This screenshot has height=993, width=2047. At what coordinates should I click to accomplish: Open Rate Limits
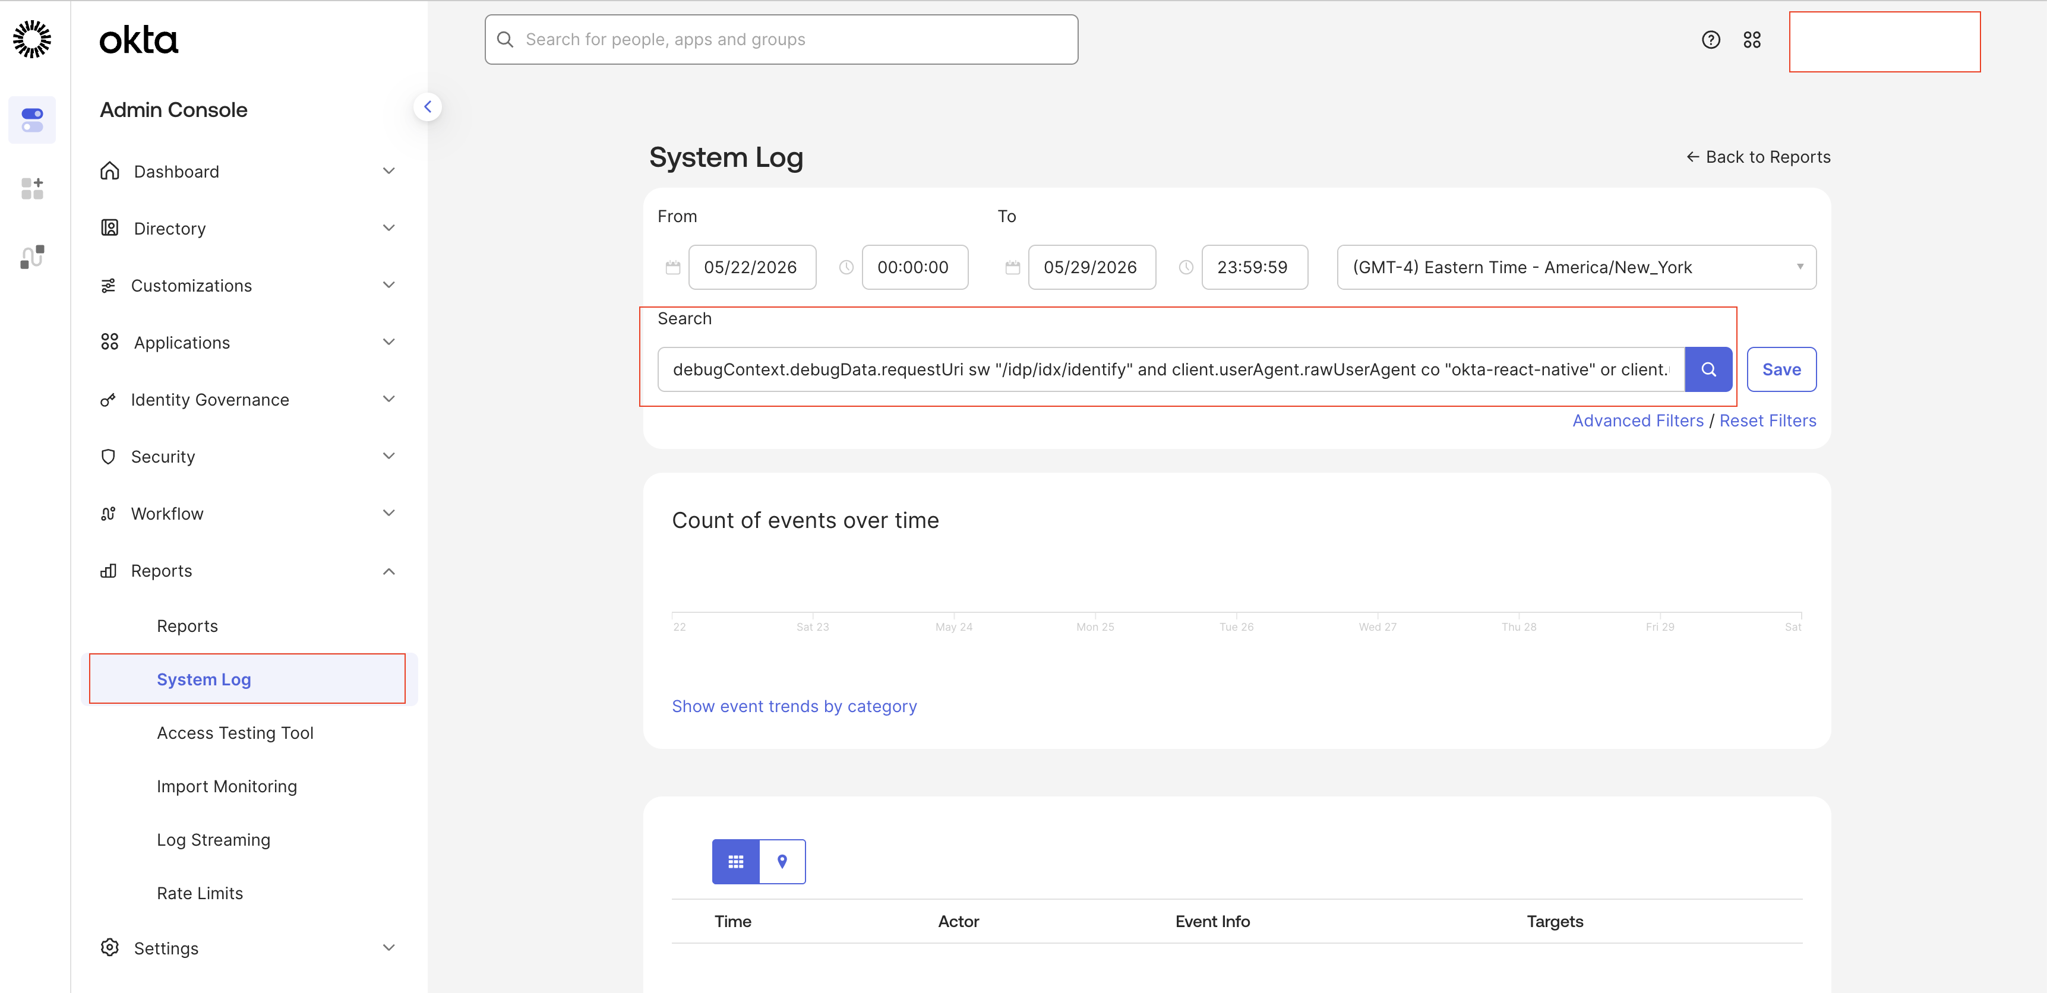(200, 893)
